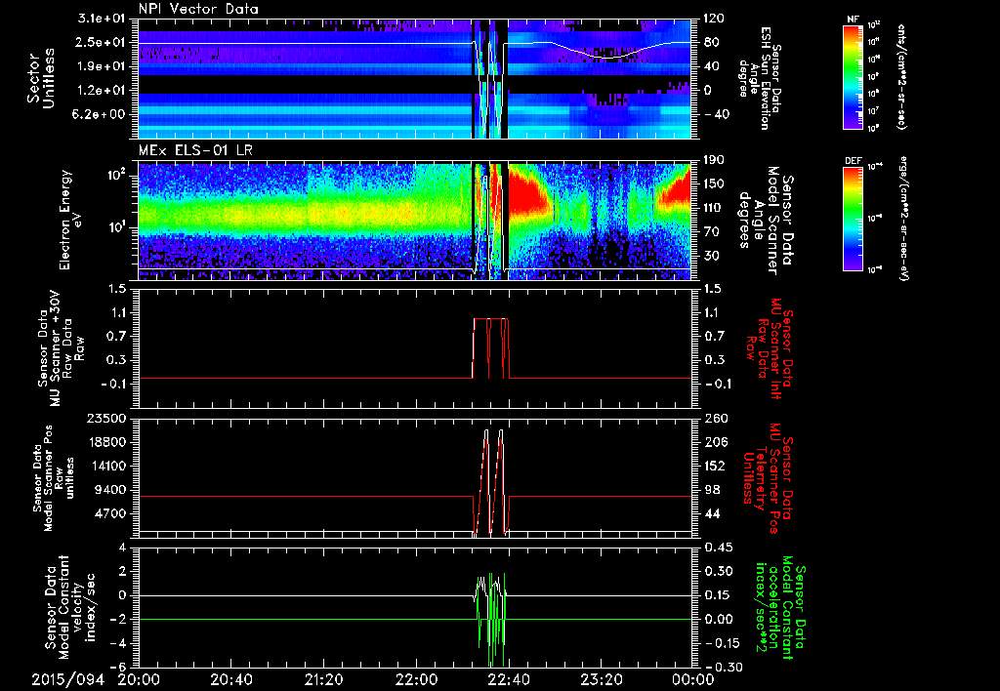Select the red "MU Scanner Pos Telemetry" axis title

point(768,478)
